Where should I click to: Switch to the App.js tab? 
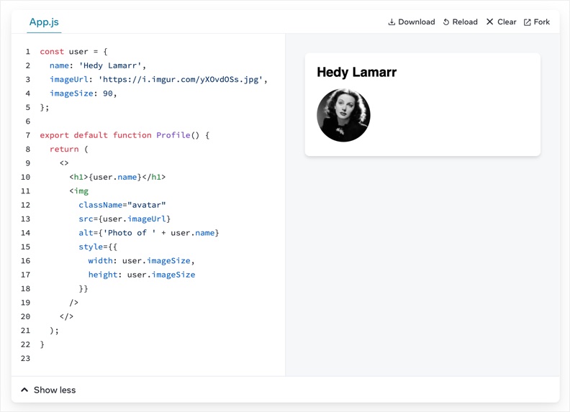[x=44, y=22]
